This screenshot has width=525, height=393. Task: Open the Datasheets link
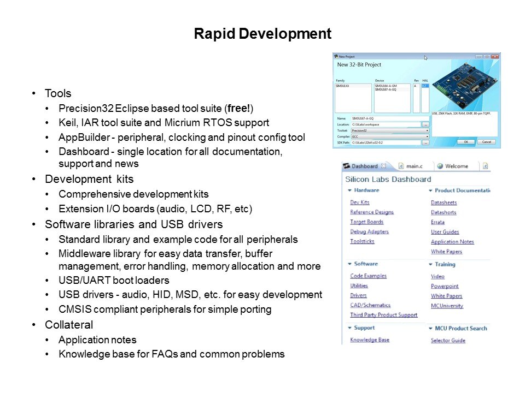tap(444, 203)
